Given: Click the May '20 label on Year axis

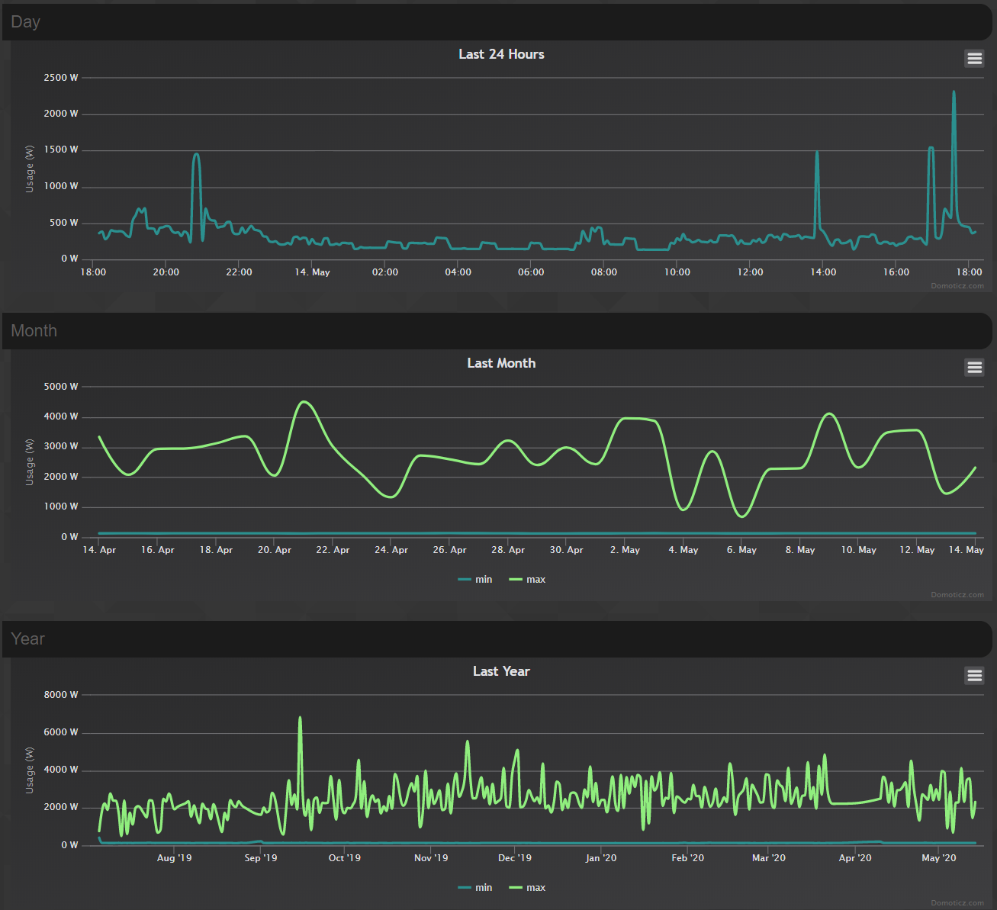Looking at the screenshot, I should tap(939, 858).
